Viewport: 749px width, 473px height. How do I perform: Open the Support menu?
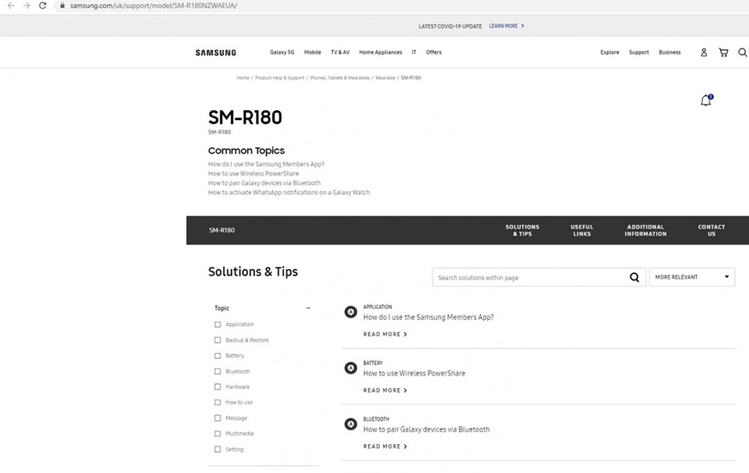639,52
